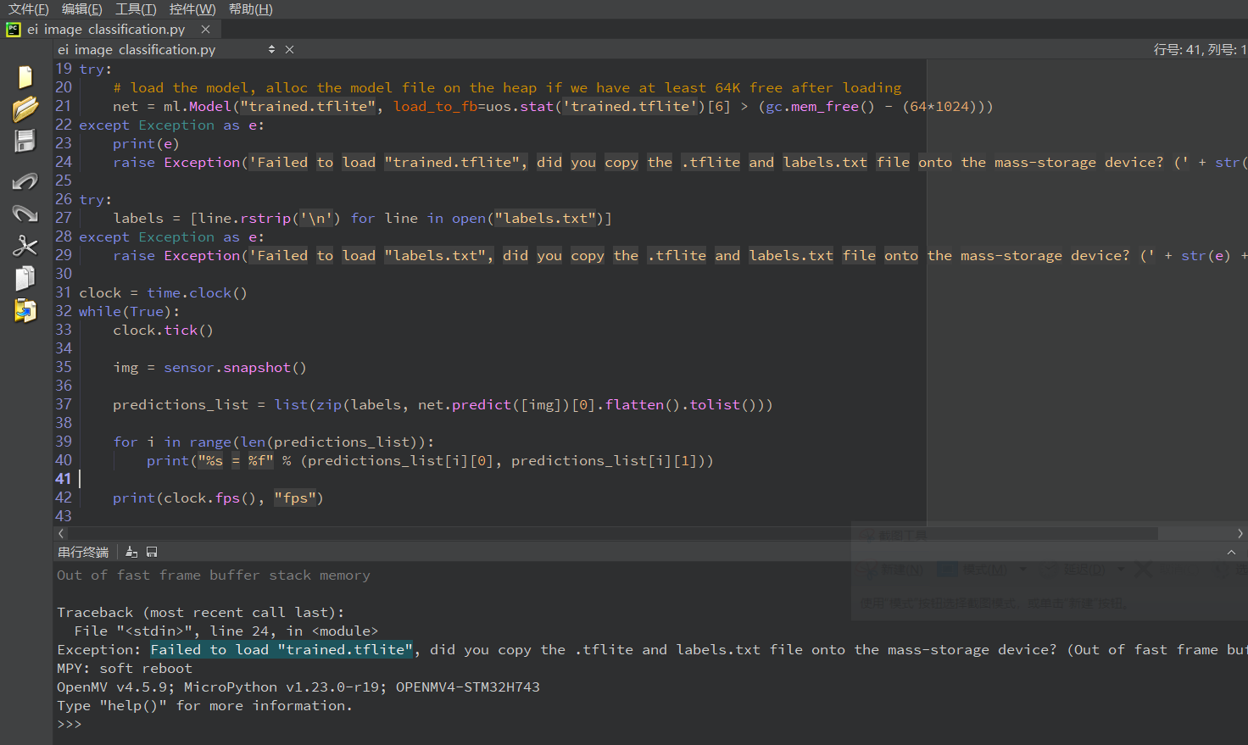Click clock.tick() on line 33
The image size is (1248, 745).
tap(163, 330)
